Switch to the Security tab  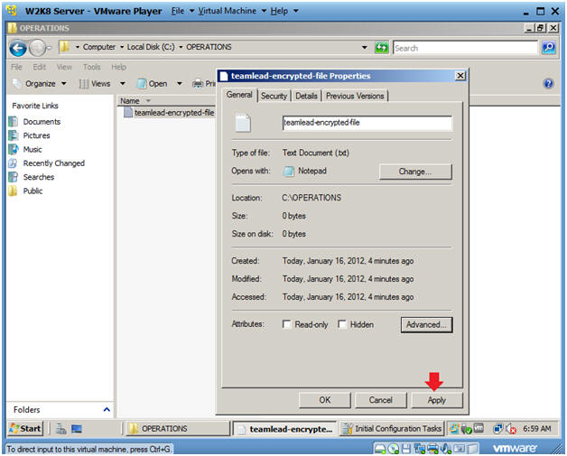coord(274,96)
